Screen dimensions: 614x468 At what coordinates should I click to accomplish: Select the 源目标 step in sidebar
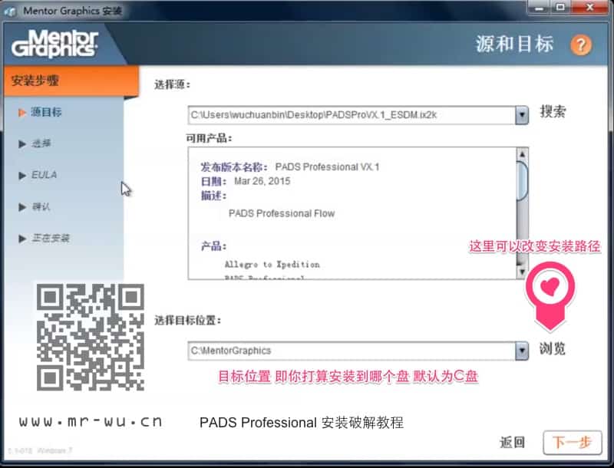point(46,112)
